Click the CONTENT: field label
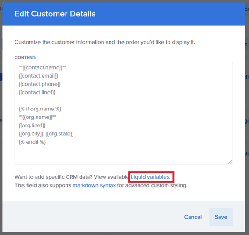This screenshot has height=235, width=249. pos(25,57)
